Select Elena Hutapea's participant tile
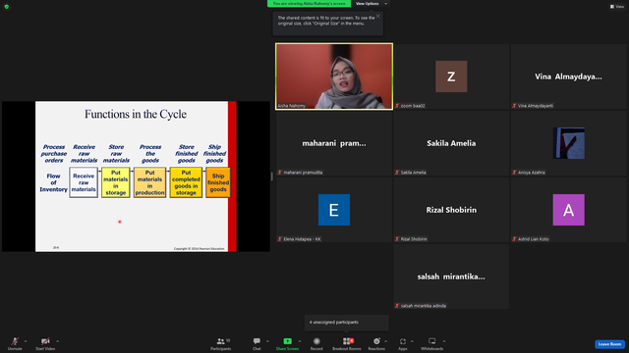The image size is (629, 353). click(334, 210)
